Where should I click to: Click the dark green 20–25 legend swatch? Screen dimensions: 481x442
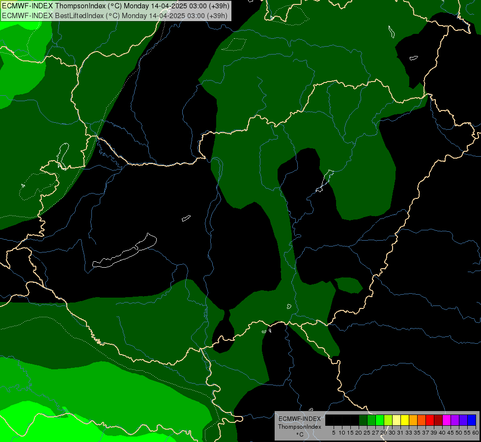363,420
